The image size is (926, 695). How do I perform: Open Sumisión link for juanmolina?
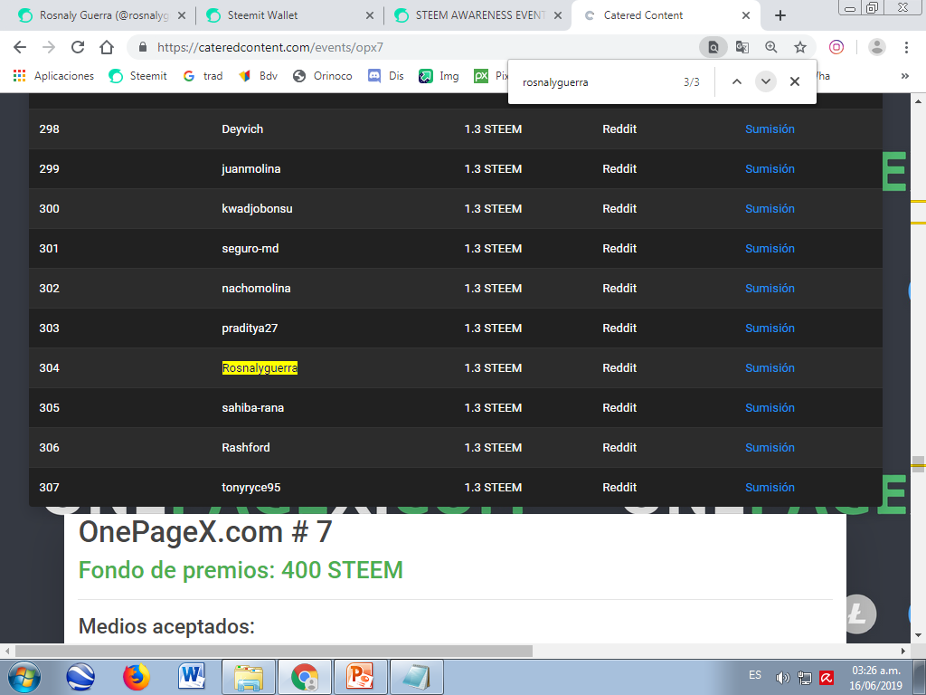tap(770, 168)
